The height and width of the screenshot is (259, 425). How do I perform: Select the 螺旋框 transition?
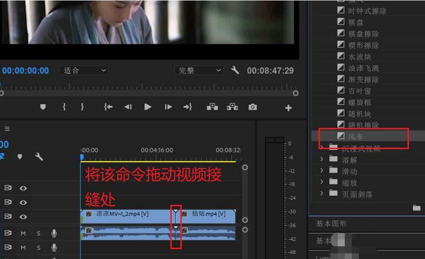(360, 102)
